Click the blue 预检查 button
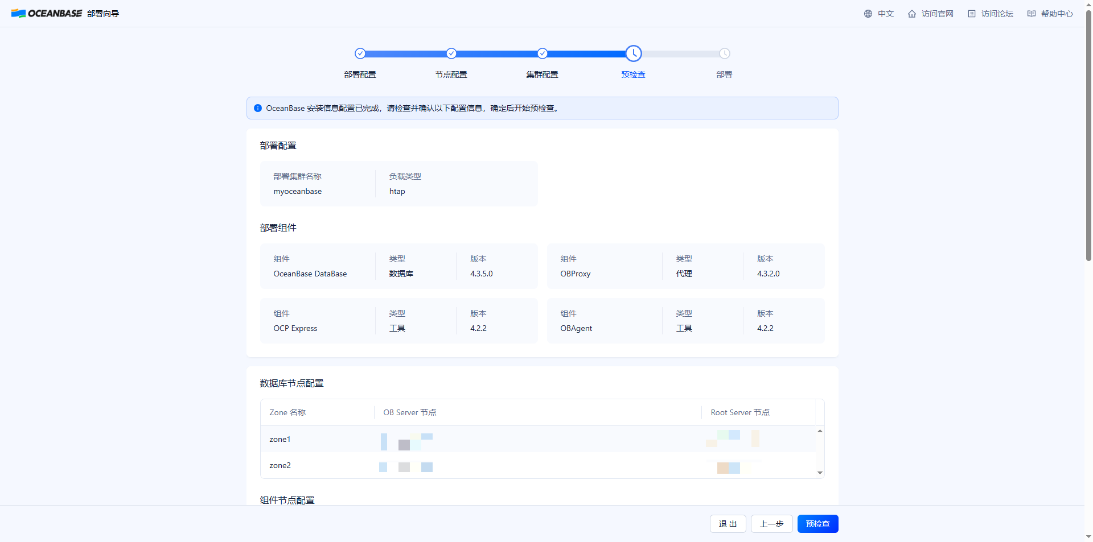 (x=818, y=524)
